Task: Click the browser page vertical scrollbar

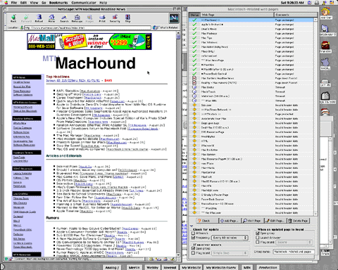Action: click(178, 144)
